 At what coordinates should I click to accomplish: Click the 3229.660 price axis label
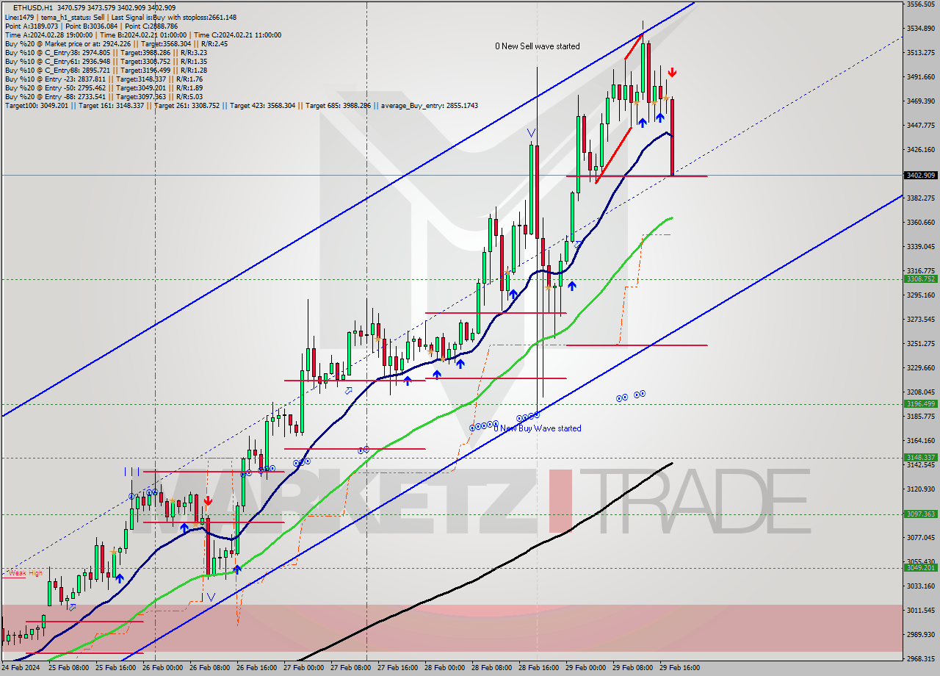[x=921, y=367]
